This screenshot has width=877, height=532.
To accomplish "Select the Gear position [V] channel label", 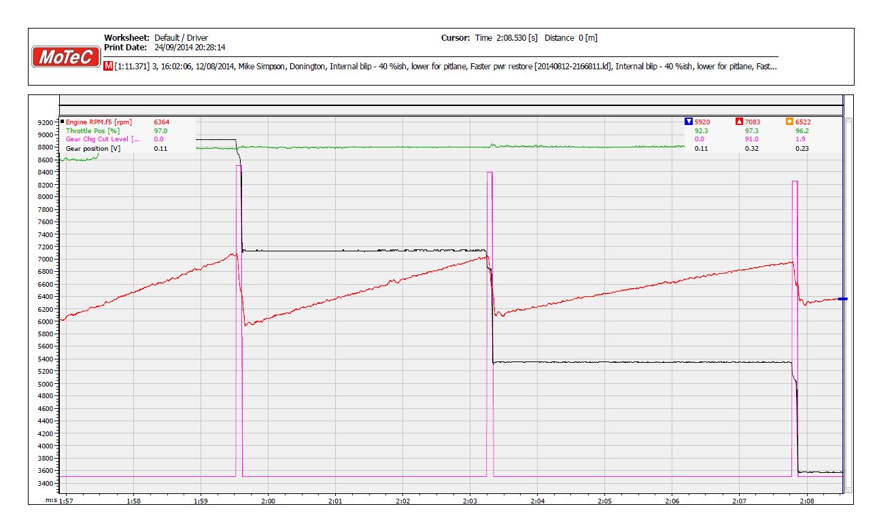I will tap(92, 148).
